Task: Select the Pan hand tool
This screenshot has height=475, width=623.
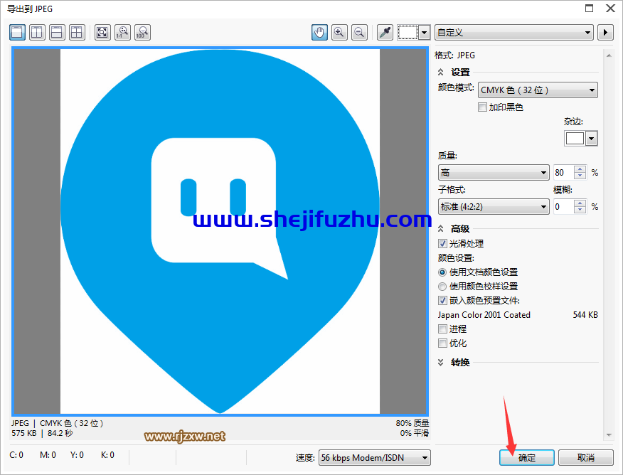Action: 319,32
